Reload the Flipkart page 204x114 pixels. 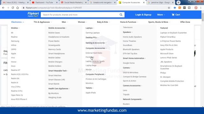click(x=13, y=8)
